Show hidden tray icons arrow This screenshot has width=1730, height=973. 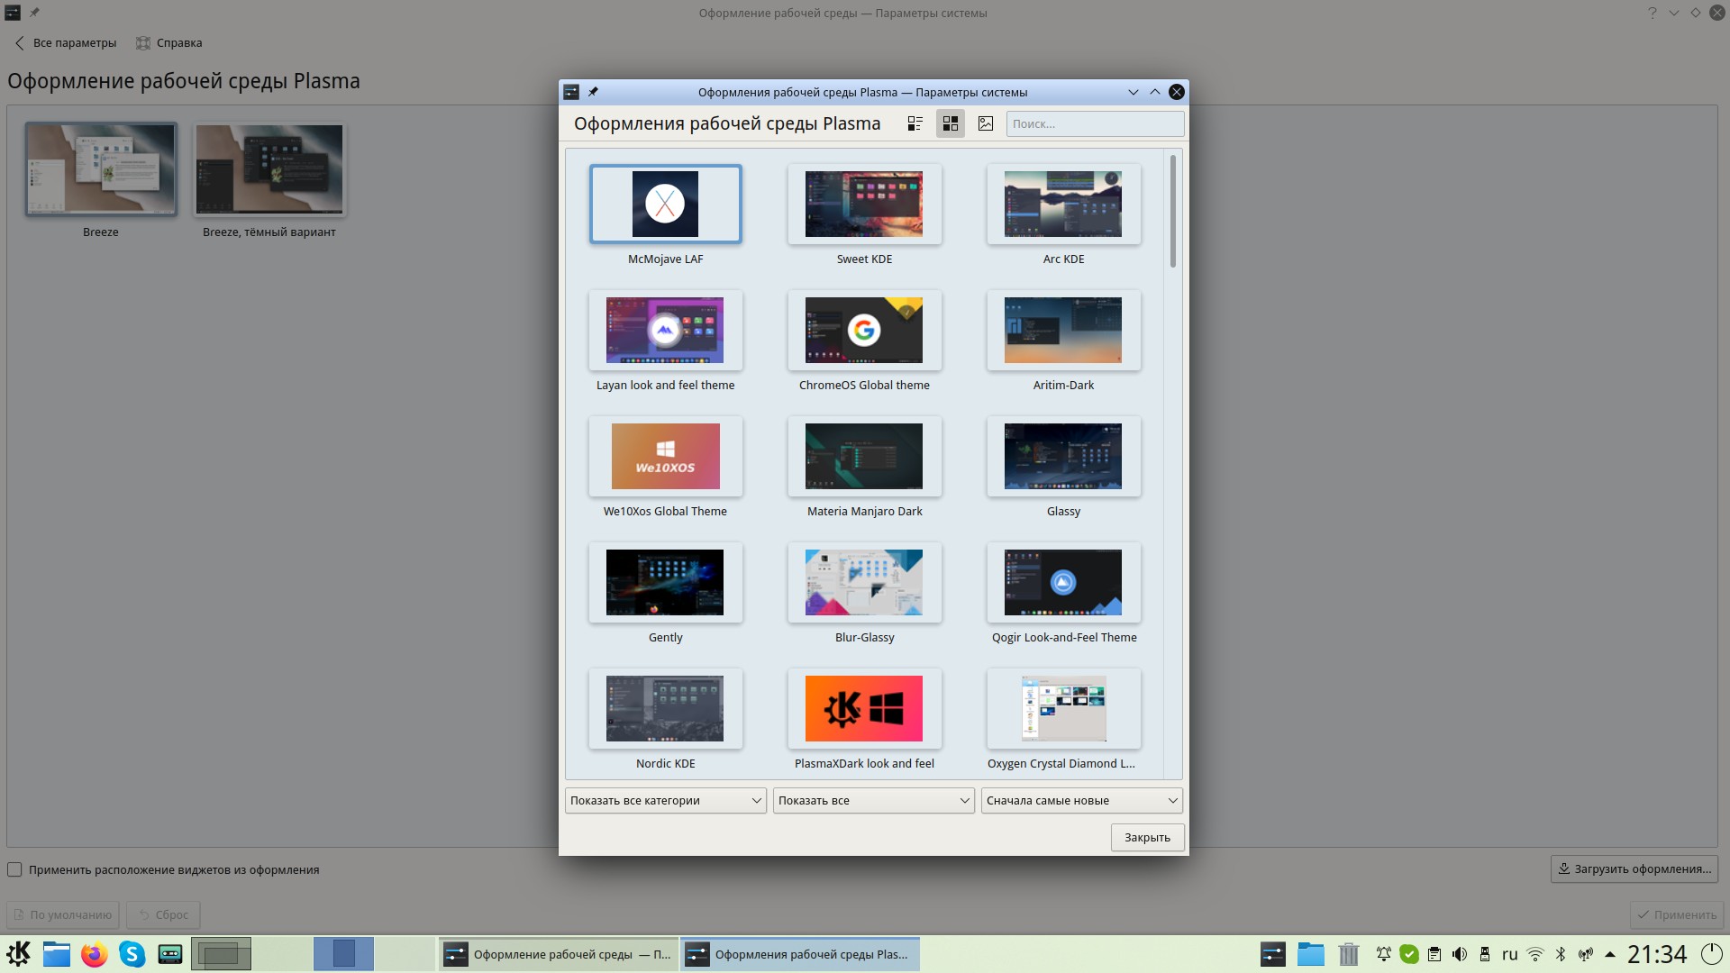click(1610, 954)
